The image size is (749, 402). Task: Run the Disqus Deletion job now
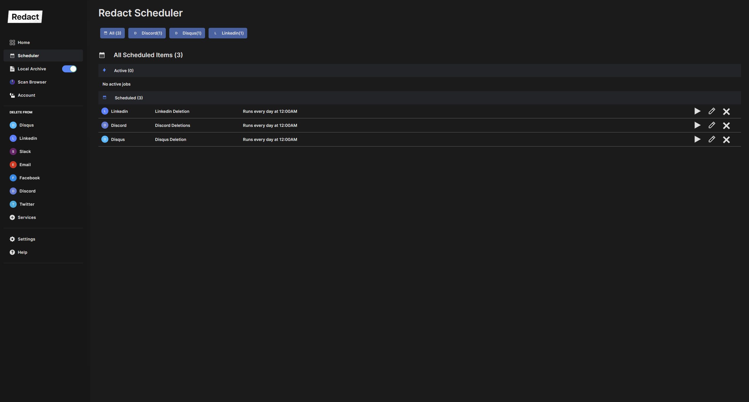pos(697,139)
